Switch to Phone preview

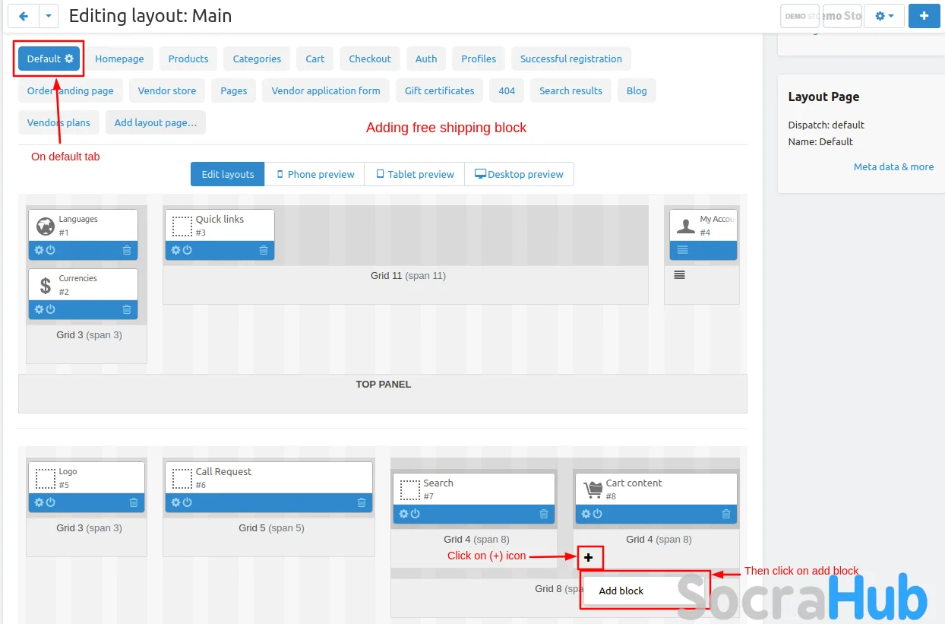pos(314,174)
